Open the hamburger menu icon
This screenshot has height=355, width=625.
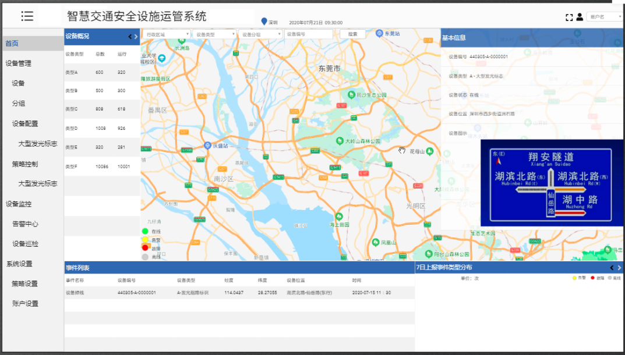(x=27, y=16)
